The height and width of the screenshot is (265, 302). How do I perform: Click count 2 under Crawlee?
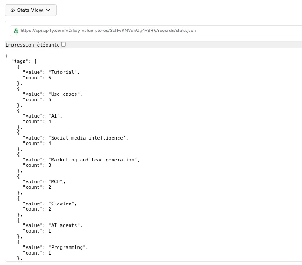50,209
